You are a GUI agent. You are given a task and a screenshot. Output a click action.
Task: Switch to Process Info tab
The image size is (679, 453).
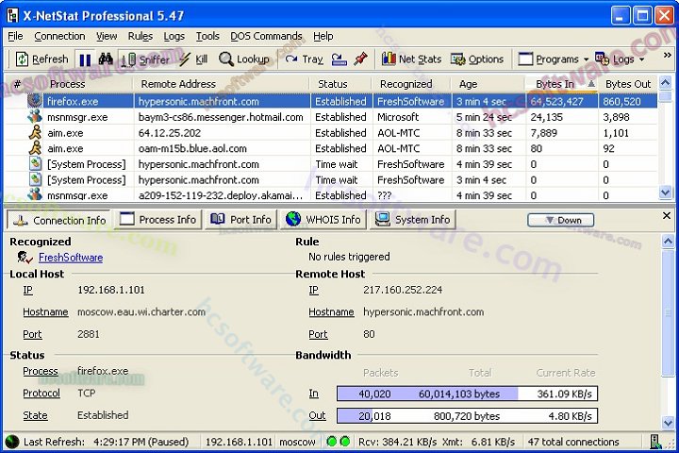158,219
